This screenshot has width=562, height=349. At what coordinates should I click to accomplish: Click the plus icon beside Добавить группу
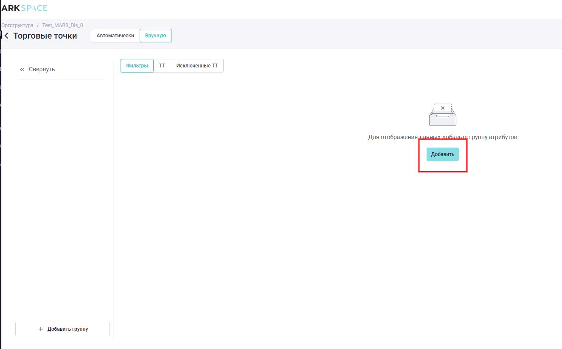(41, 329)
